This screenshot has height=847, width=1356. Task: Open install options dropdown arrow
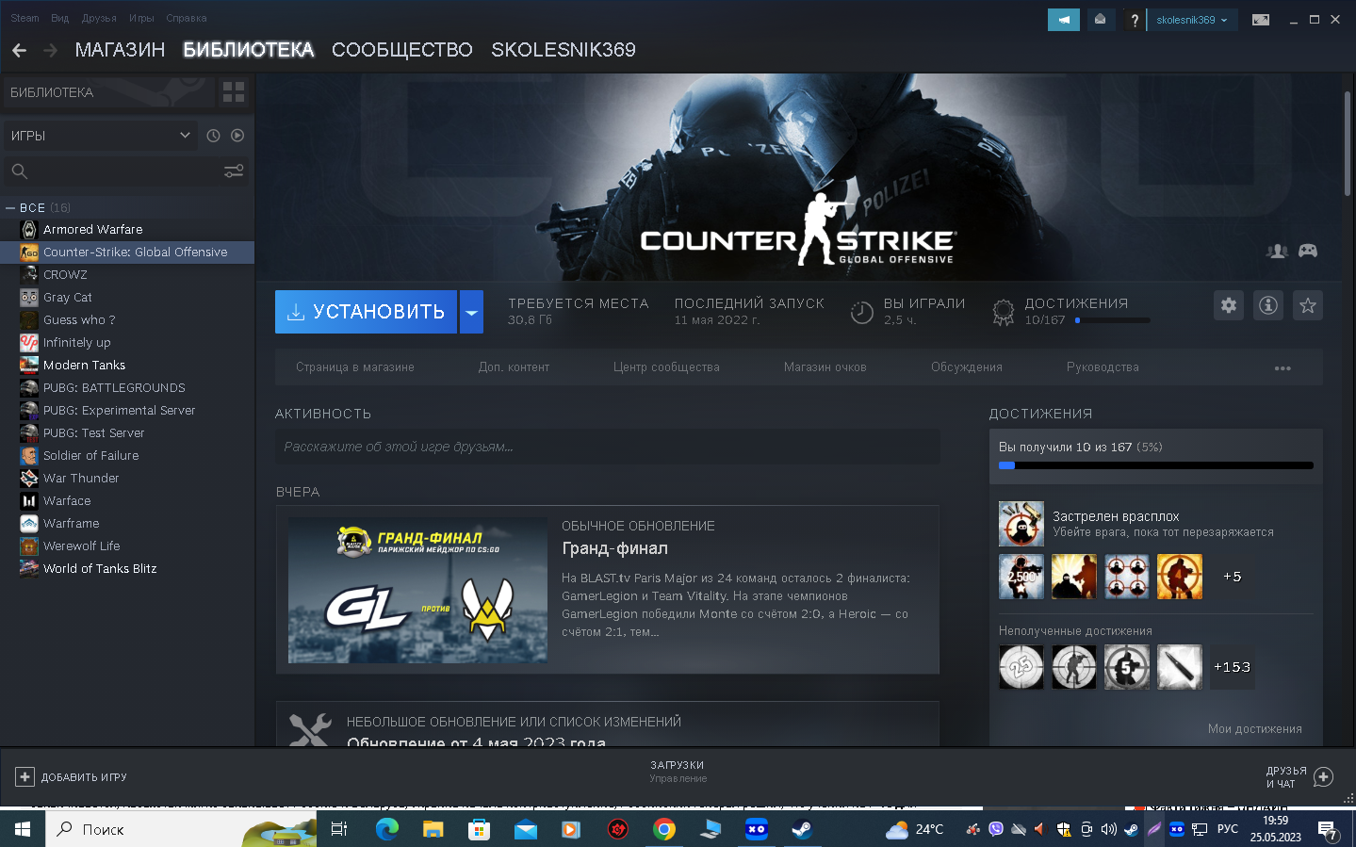471,312
